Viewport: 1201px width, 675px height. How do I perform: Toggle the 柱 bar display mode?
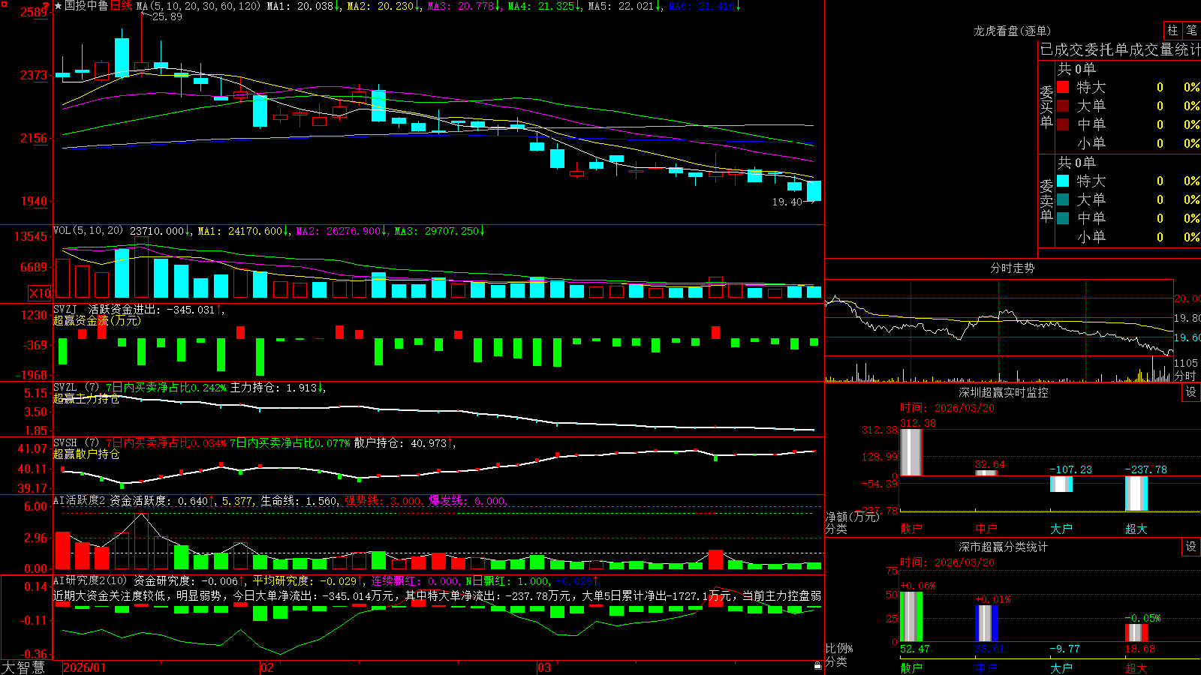point(1172,30)
